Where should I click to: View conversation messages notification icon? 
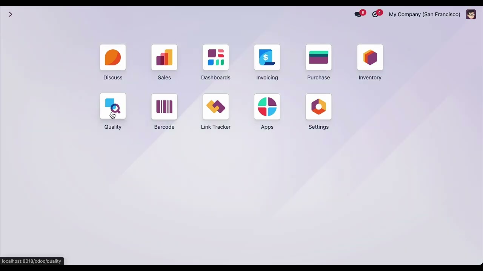[x=358, y=14]
